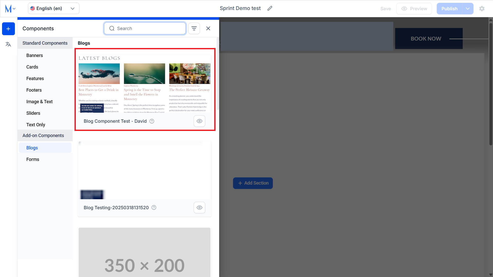Click help icon next to Blog Testing-20250318131520

tap(154, 208)
